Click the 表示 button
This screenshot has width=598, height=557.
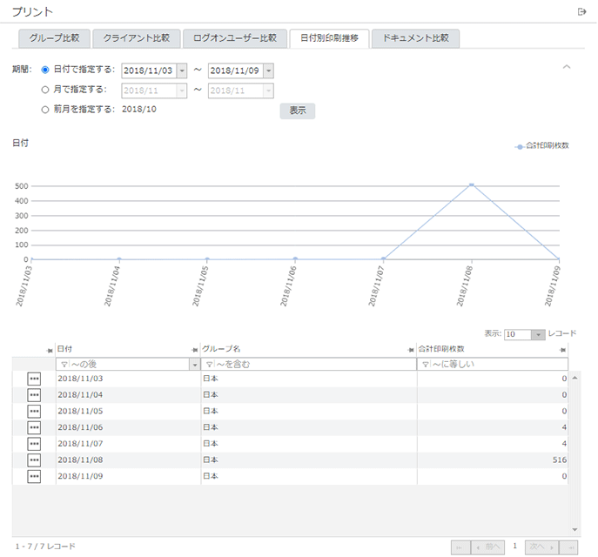tap(297, 111)
